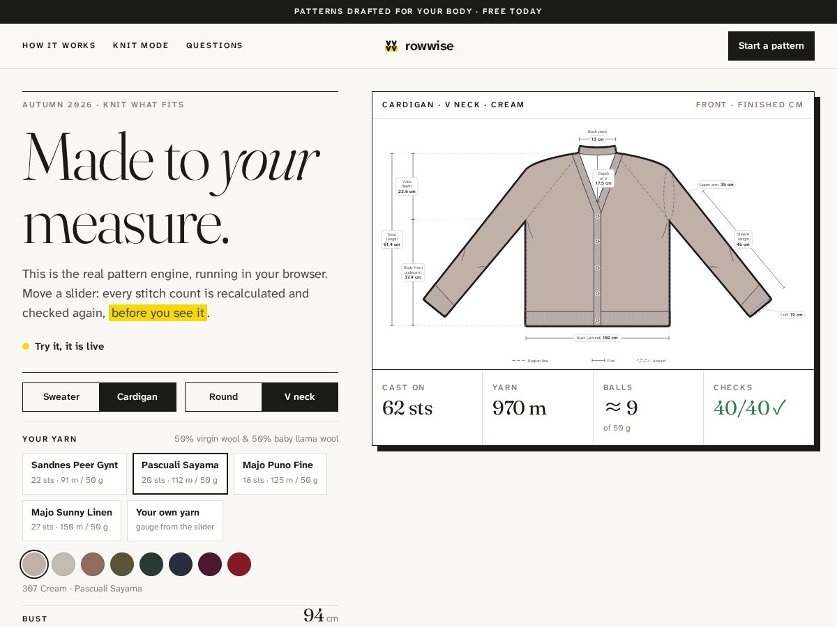This screenshot has width=837, height=627.
Task: Click the Body from underarm 37.9 cm label
Action: click(x=413, y=272)
